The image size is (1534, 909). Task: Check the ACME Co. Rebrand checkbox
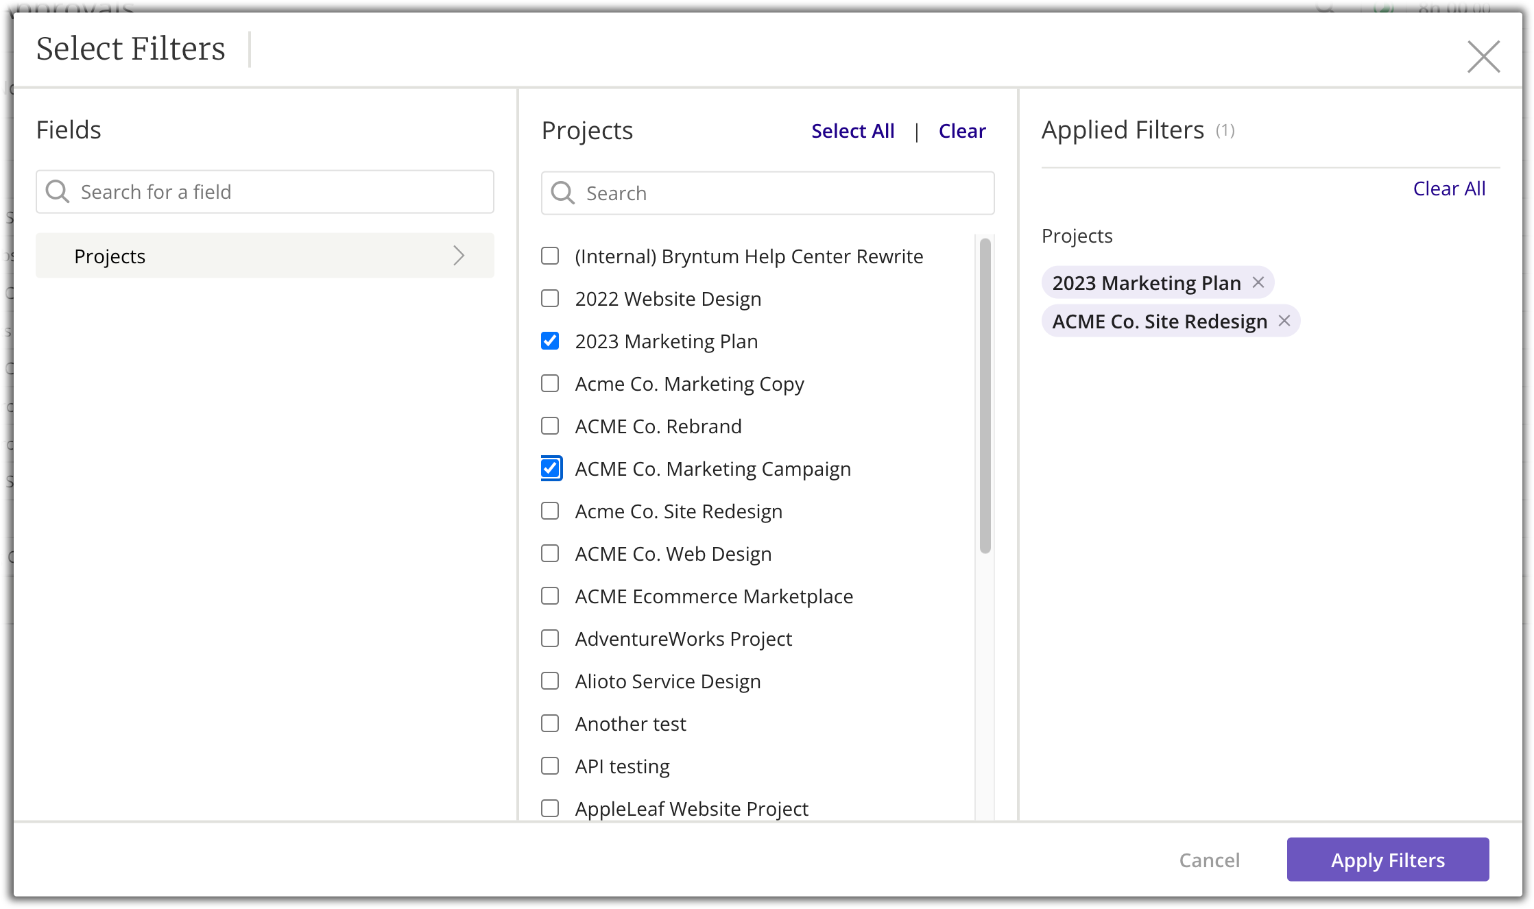[550, 426]
